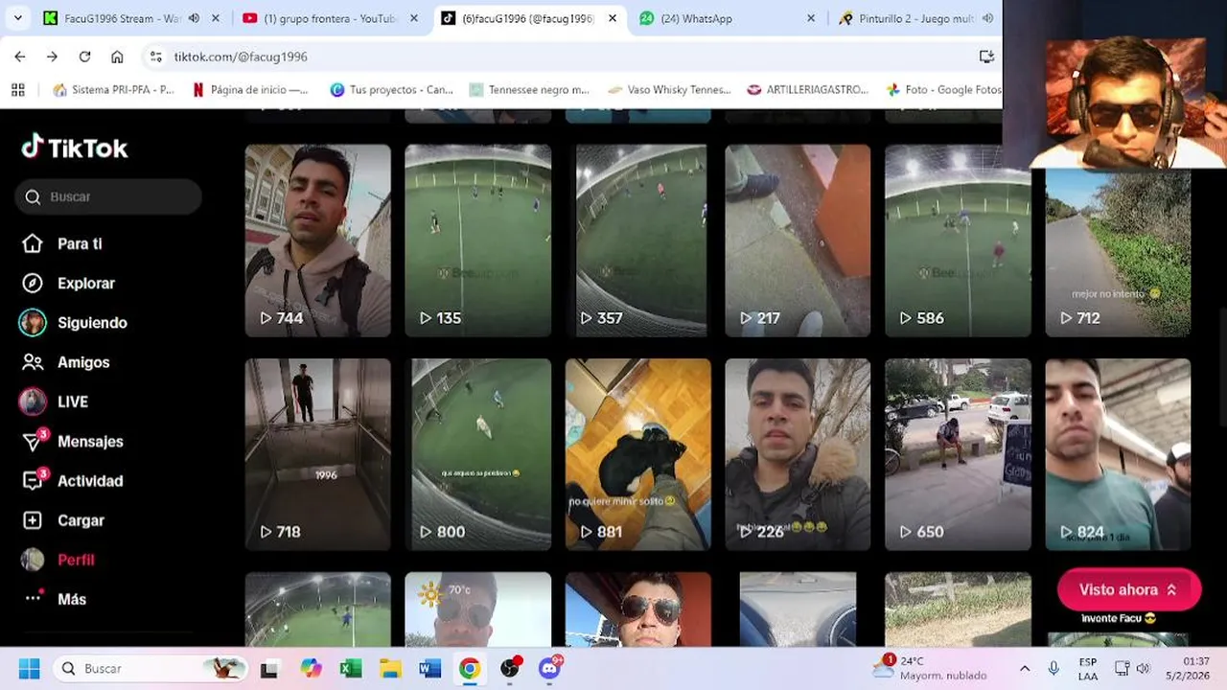Viewport: 1227px width, 690px height.
Task: Go to Perfil page
Action: click(58, 560)
